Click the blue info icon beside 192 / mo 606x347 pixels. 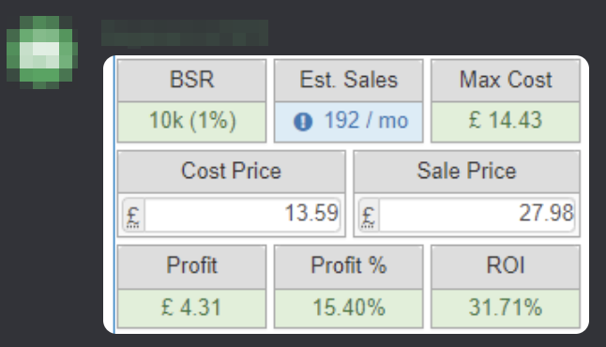pyautogui.click(x=303, y=121)
